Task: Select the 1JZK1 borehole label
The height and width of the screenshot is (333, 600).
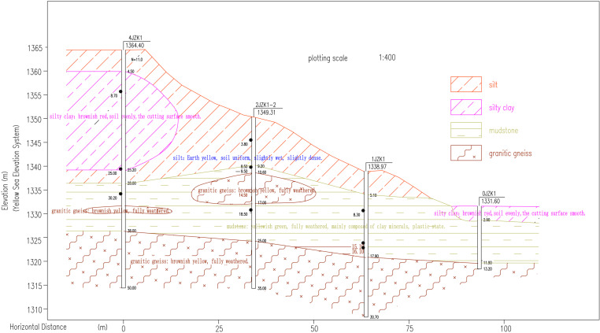Action: (x=378, y=159)
